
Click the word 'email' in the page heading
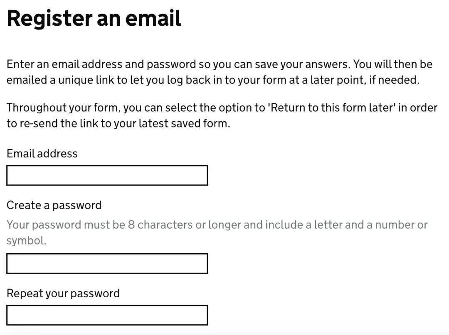153,19
